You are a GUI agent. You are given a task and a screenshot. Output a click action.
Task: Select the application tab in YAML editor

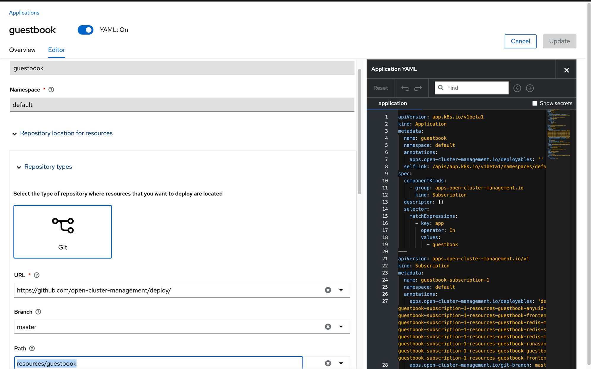click(392, 103)
